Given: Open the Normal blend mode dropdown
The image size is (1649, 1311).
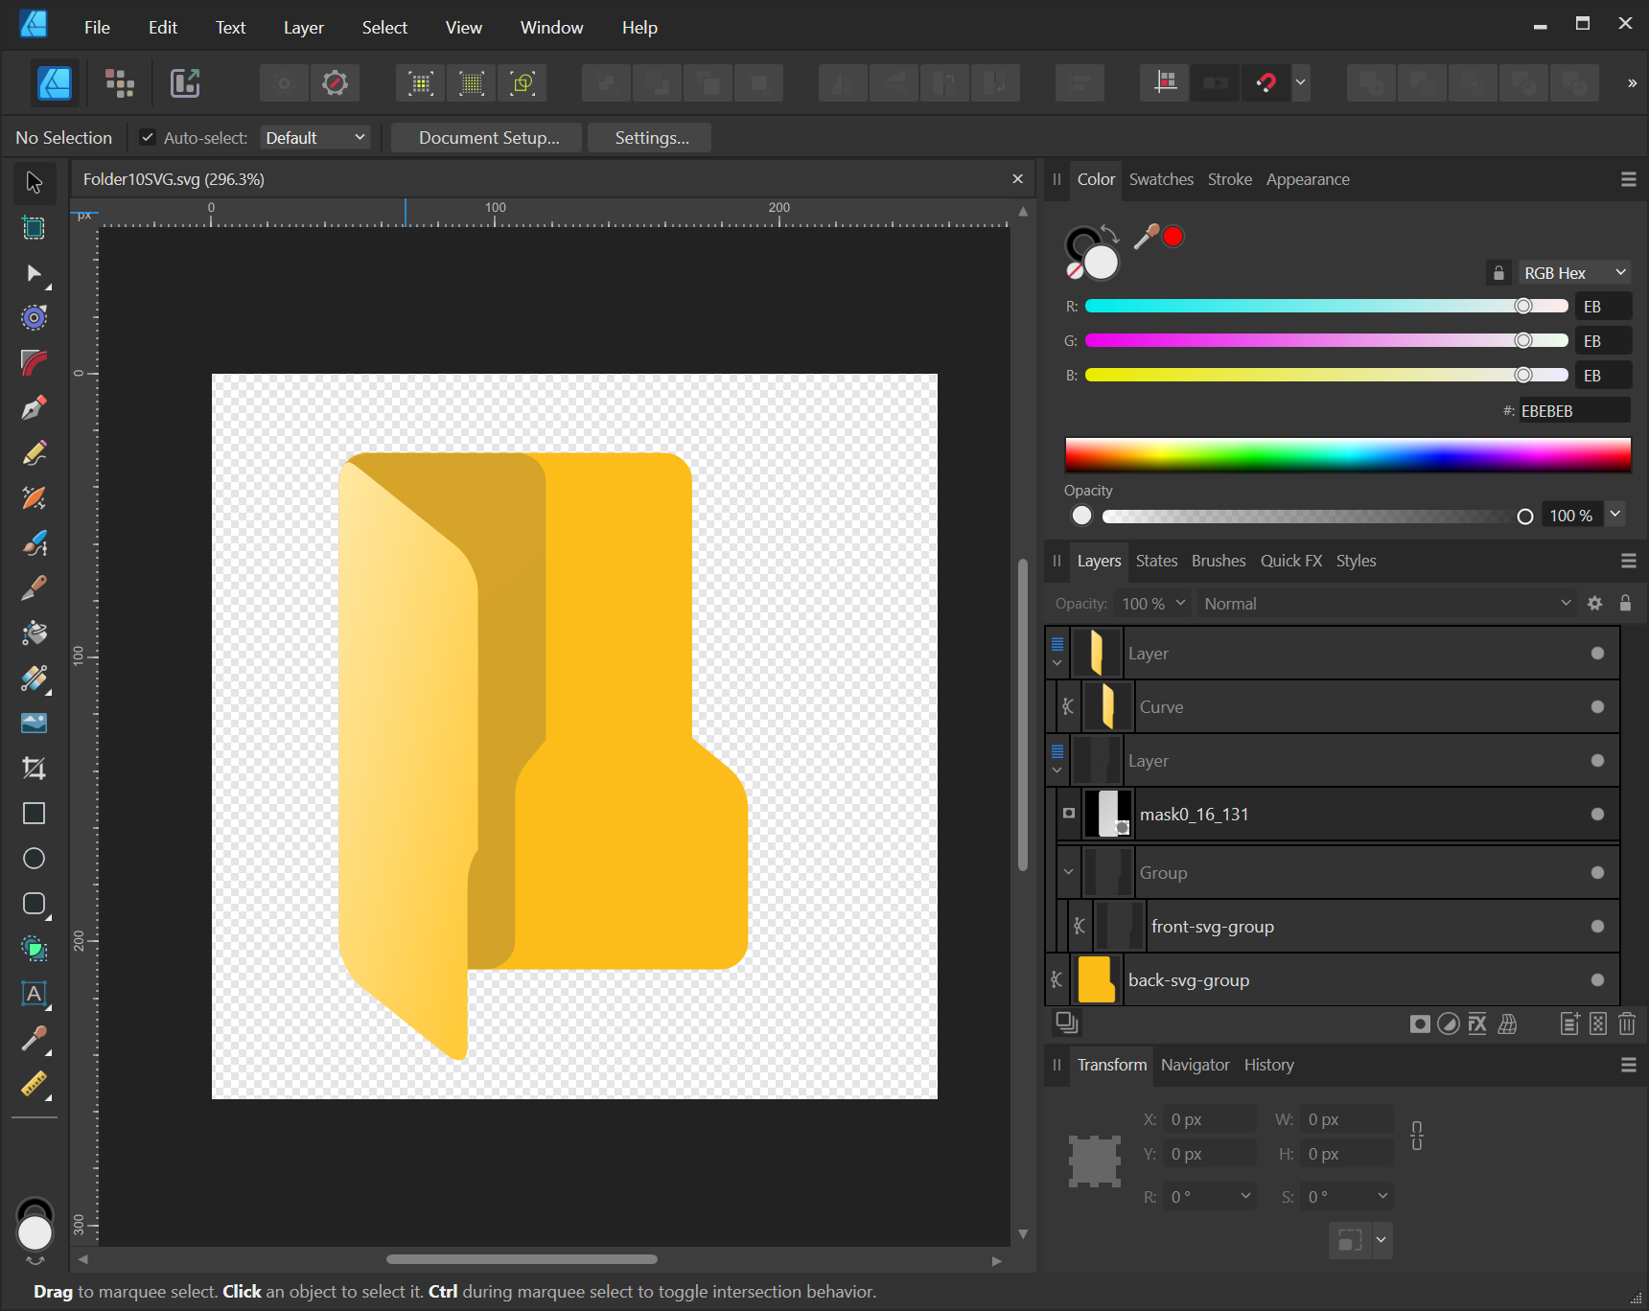Looking at the screenshot, I should coord(1386,604).
